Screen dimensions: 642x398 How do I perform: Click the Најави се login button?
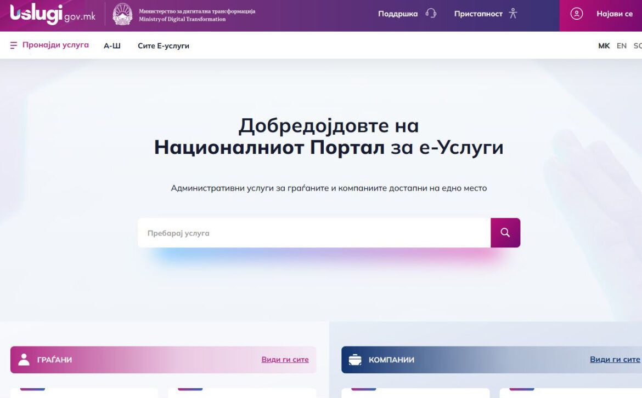(615, 14)
